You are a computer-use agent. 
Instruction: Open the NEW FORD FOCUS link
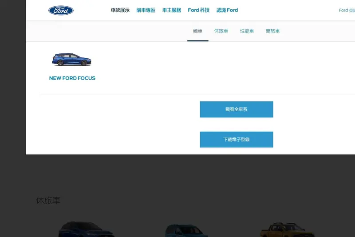[x=72, y=78]
